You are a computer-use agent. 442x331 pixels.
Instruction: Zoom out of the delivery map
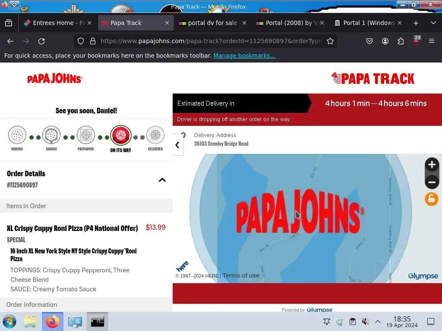click(432, 182)
